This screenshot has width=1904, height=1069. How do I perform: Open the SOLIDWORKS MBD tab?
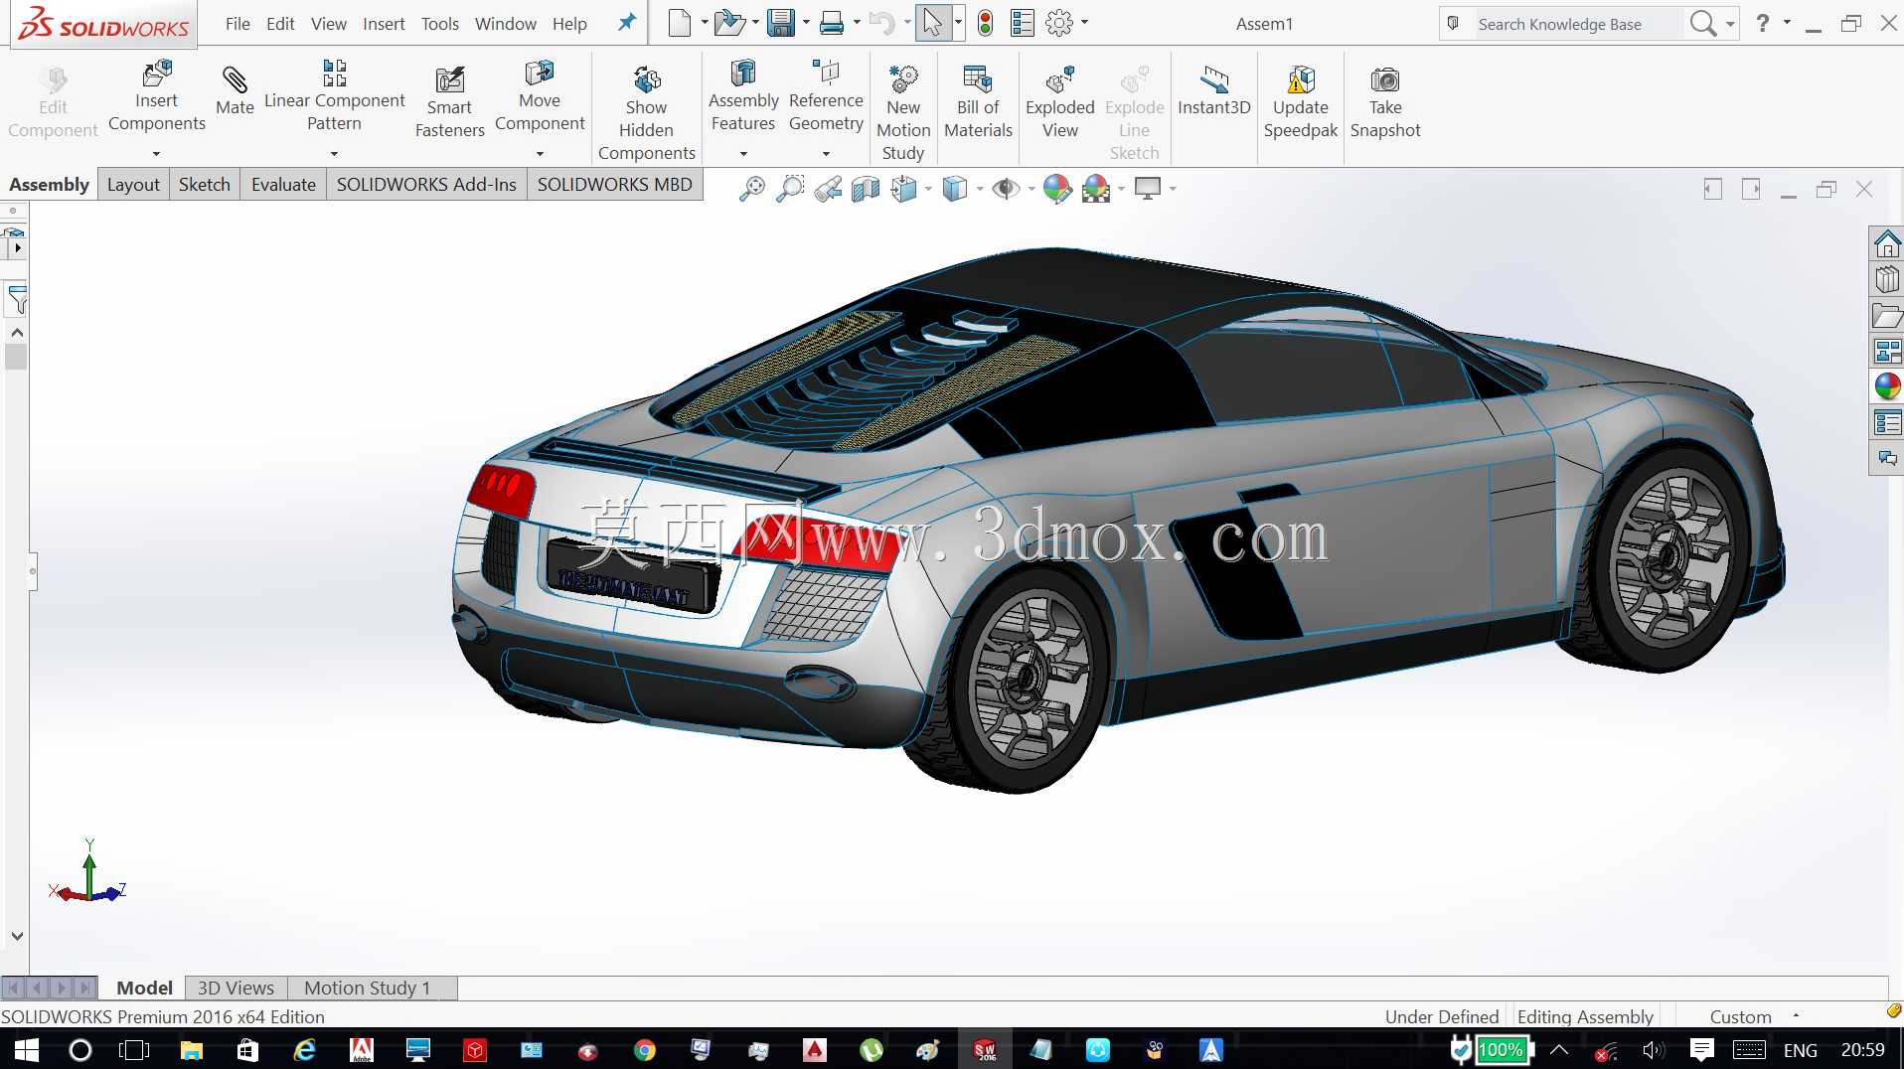click(x=614, y=184)
